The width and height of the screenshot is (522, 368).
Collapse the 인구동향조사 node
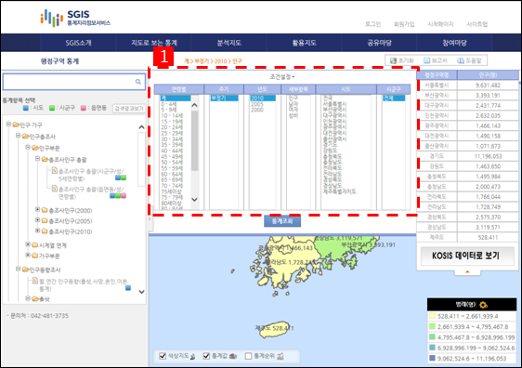click(x=19, y=269)
